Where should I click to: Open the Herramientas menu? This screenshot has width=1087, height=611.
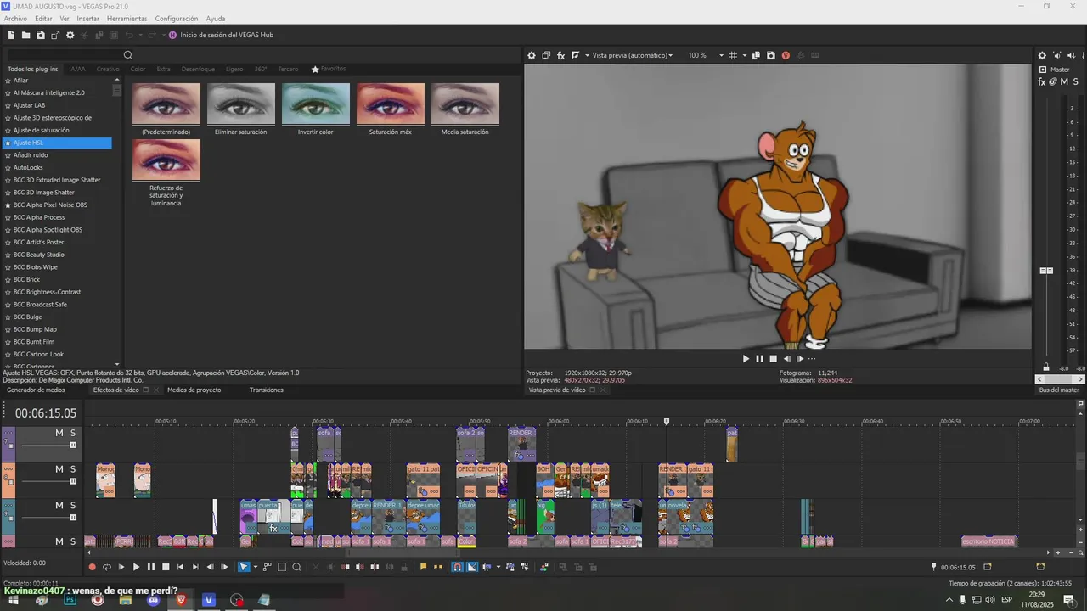[127, 19]
